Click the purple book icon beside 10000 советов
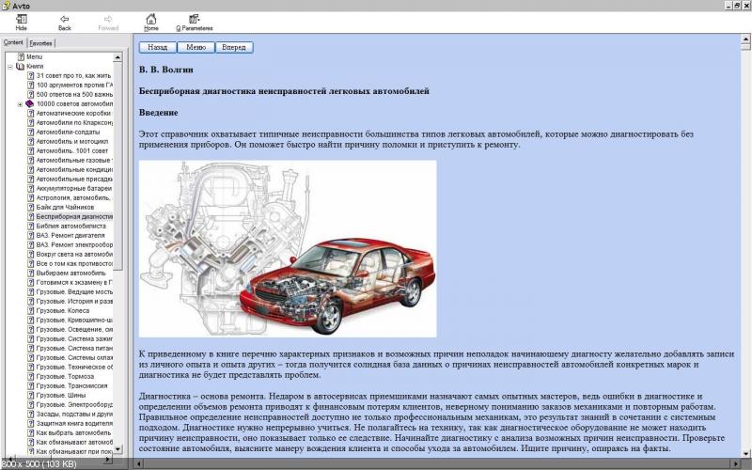 pyautogui.click(x=31, y=103)
